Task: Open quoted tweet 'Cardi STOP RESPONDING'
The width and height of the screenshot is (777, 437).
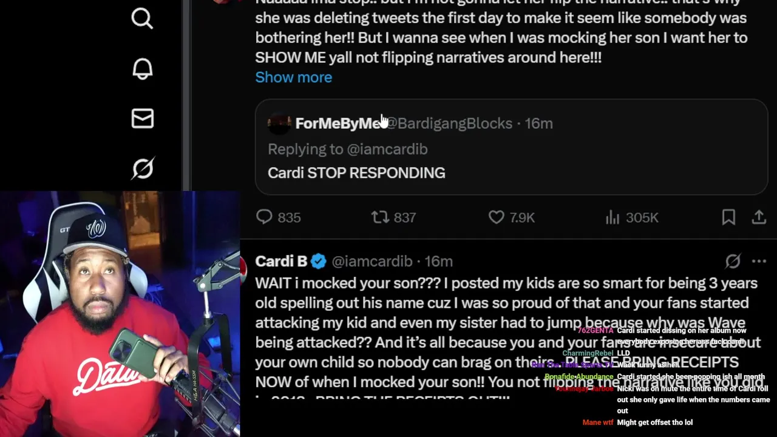Action: coord(356,173)
